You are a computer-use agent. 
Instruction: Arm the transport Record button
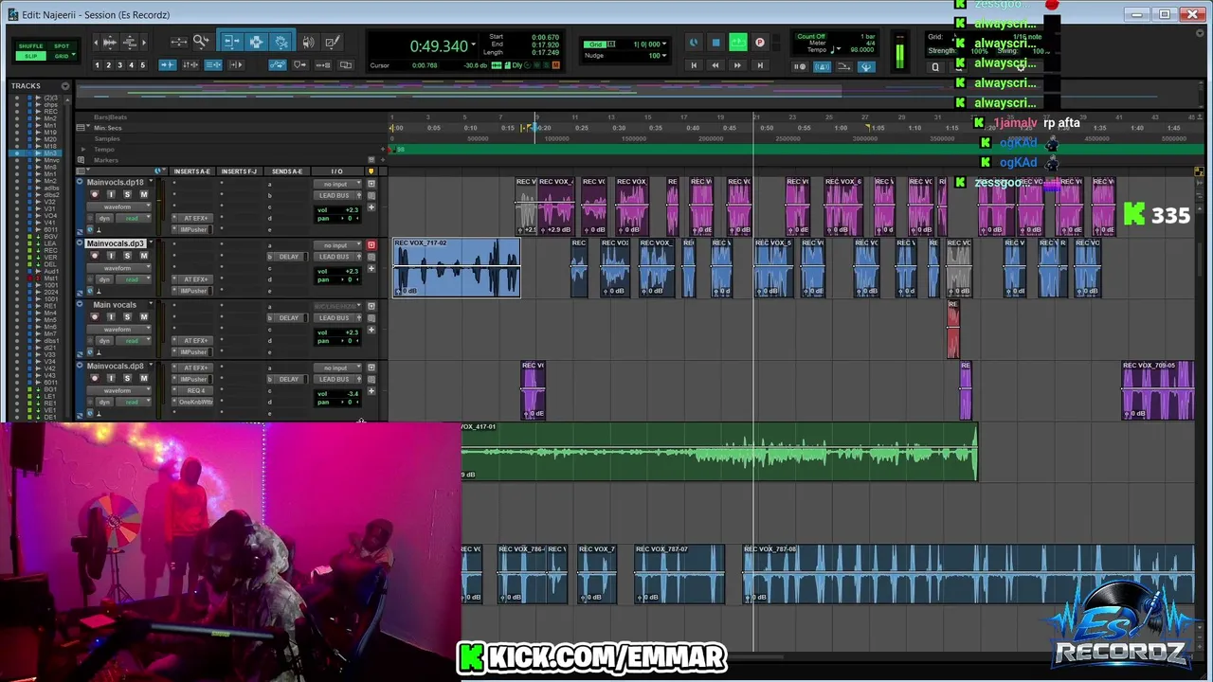pyautogui.click(x=760, y=43)
